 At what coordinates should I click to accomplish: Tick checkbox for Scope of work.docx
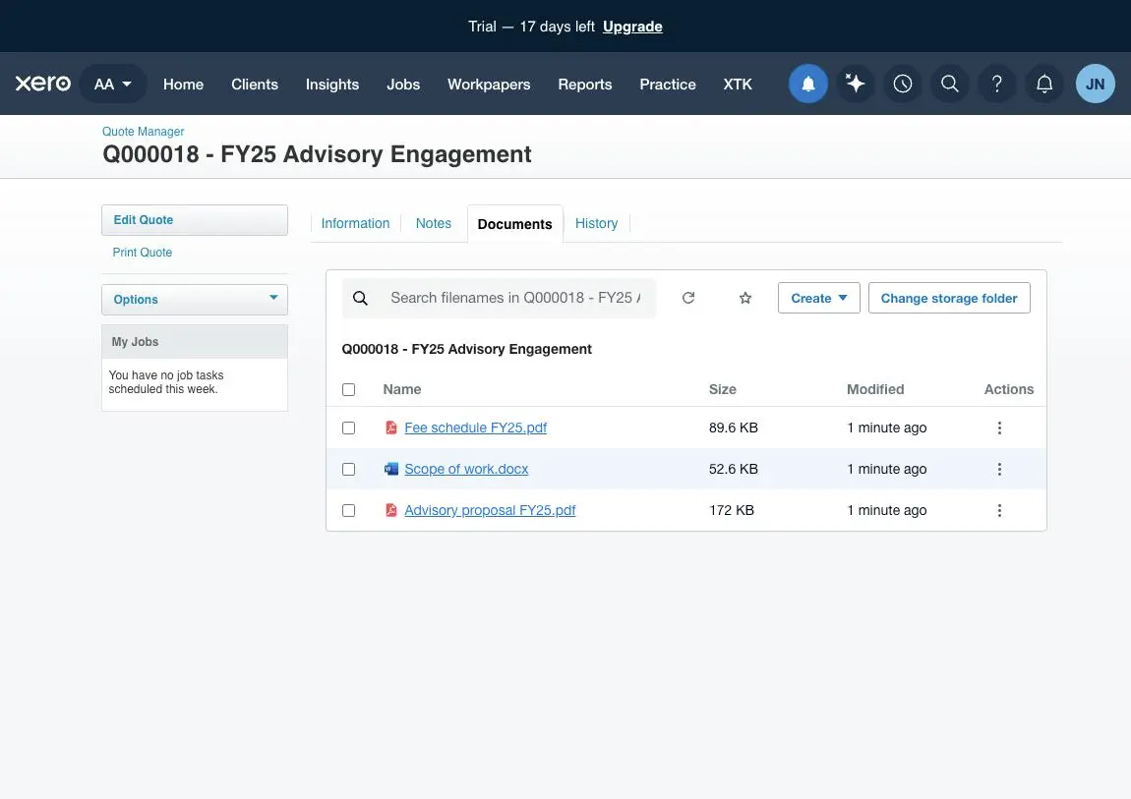tap(348, 469)
